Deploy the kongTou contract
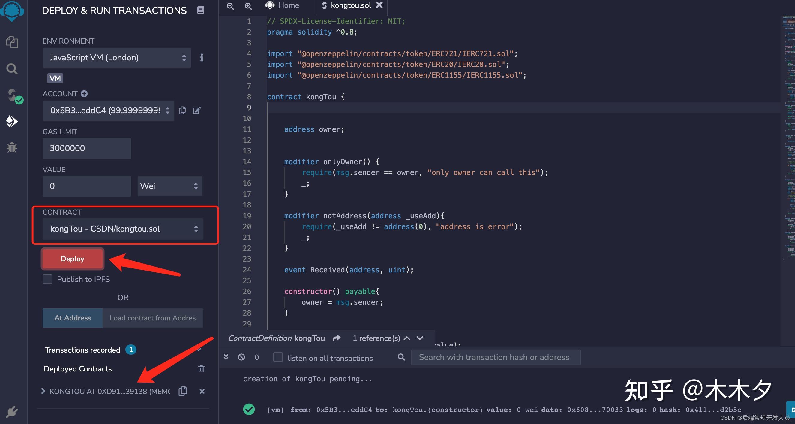Screen dimensions: 795x424 tap(73, 259)
